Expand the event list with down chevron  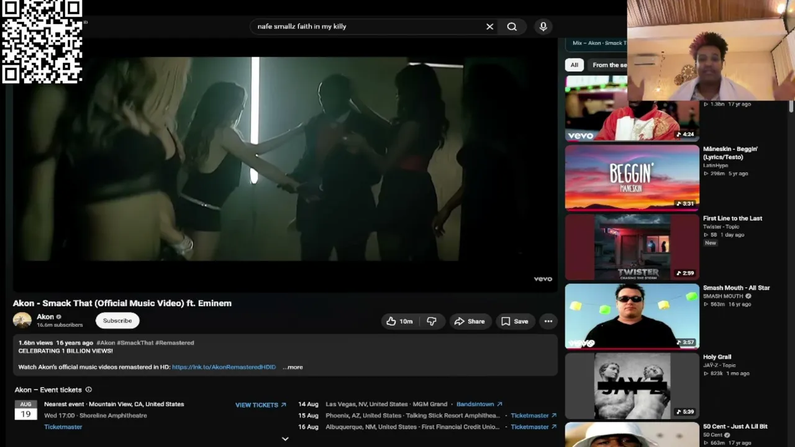click(x=285, y=439)
